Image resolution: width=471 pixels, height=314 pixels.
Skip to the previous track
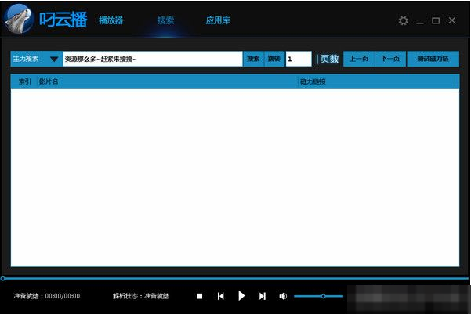point(221,296)
